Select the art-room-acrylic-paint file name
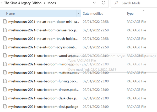Screen dimensions: 157x112 (43, 47)
